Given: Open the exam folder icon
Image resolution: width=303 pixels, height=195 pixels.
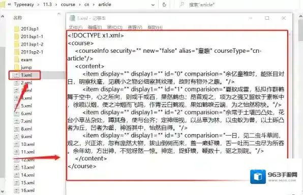Looking at the screenshot, I should (x=17, y=59).
